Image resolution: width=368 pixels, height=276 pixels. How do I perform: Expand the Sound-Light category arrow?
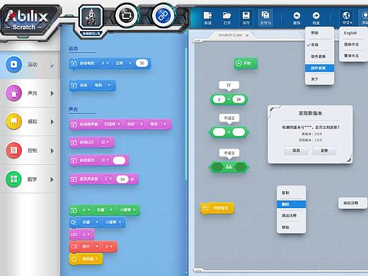pyautogui.click(x=52, y=93)
